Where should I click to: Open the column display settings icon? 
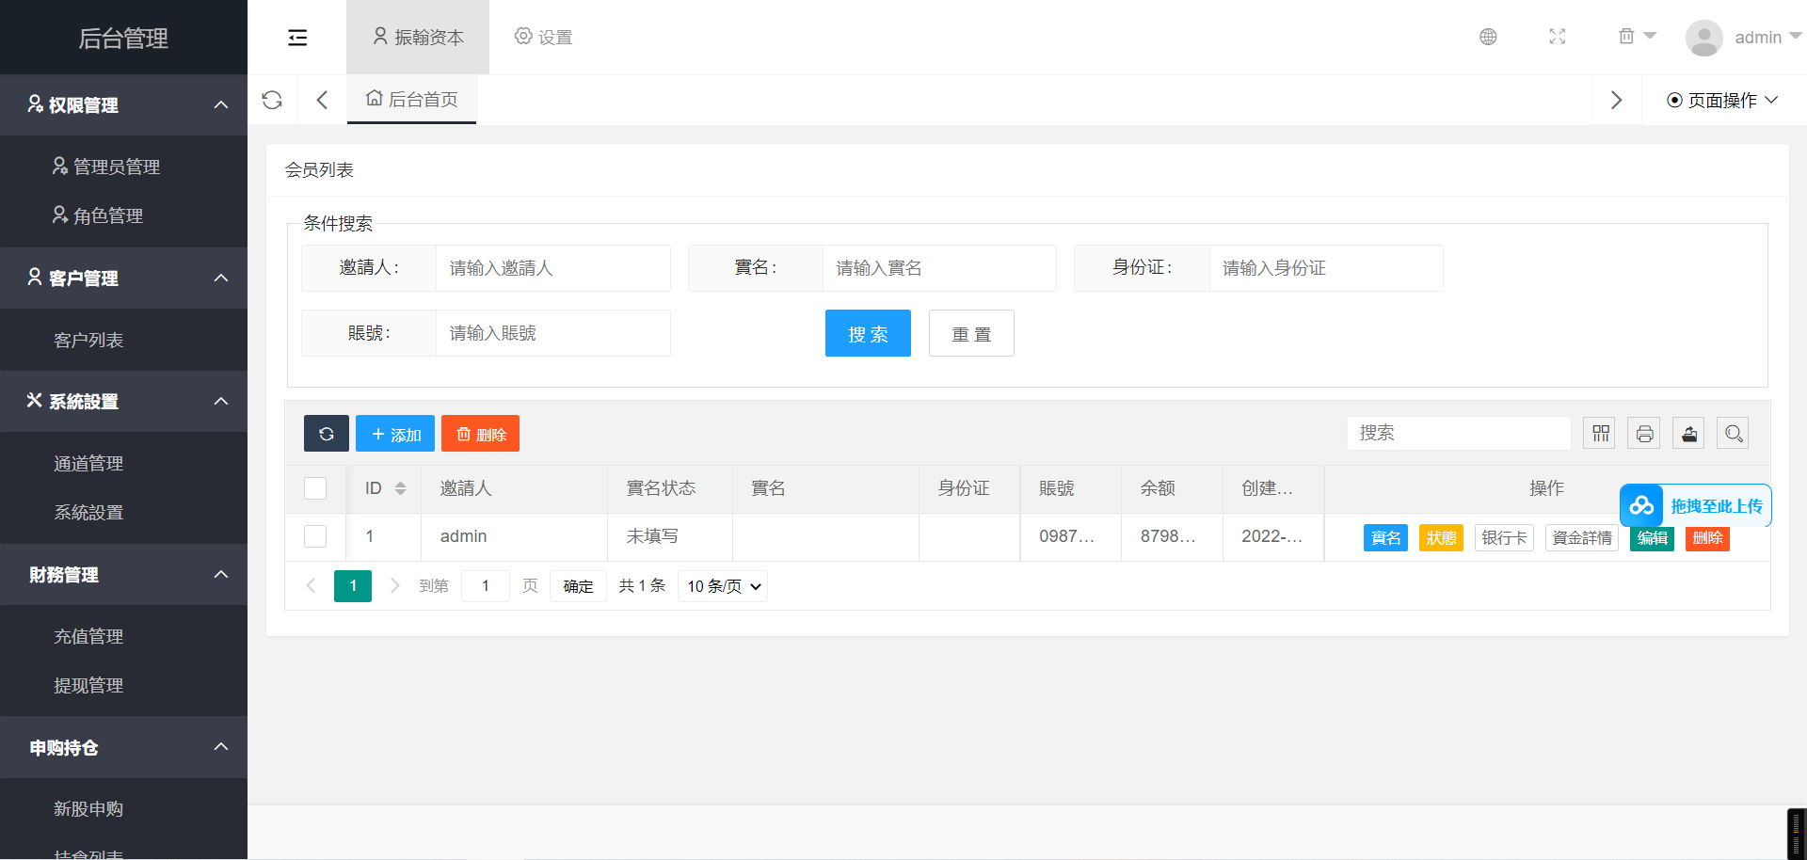[1599, 433]
